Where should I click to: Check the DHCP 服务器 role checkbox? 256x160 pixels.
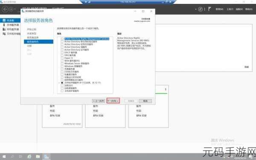tap(62, 52)
